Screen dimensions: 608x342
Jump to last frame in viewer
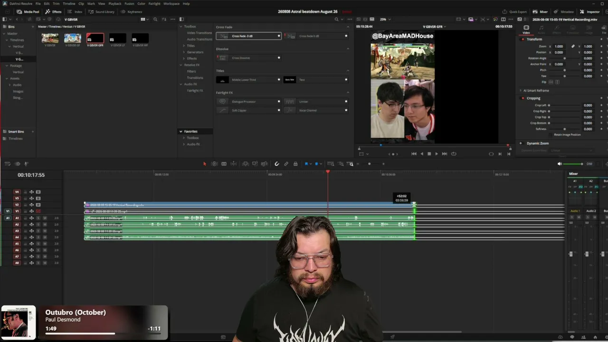point(445,154)
